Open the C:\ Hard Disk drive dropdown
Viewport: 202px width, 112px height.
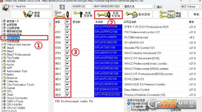click(50, 6)
